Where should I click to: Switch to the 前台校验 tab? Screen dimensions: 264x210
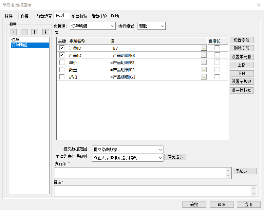(x=79, y=16)
